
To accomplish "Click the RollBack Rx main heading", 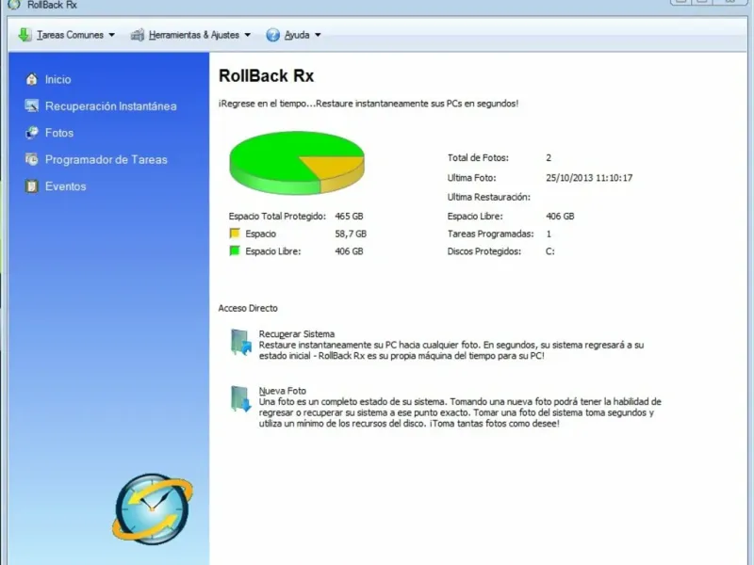I will tap(266, 76).
